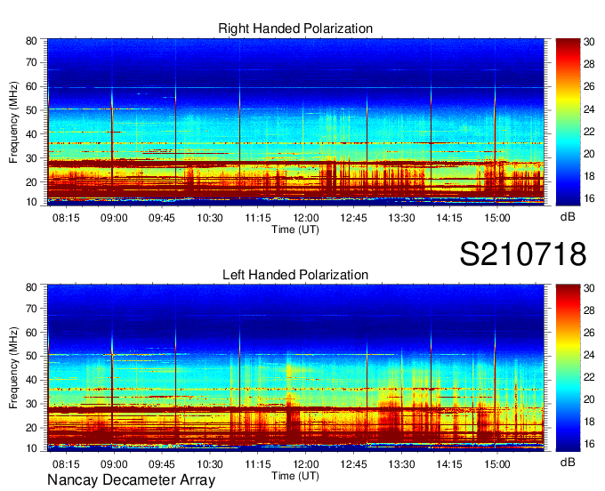Click 10 MHz tick on Left Handed frequency axis

(31, 448)
